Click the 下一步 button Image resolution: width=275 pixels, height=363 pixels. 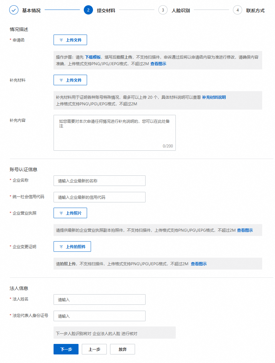66,349
